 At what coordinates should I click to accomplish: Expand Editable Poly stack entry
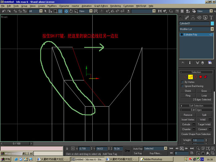182,35
